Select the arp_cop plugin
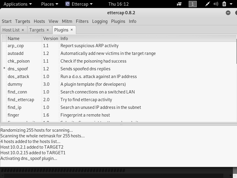 coord(16,46)
